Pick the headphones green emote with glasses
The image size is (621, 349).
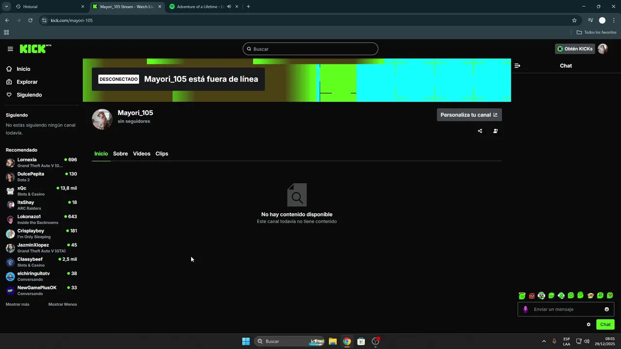541,296
